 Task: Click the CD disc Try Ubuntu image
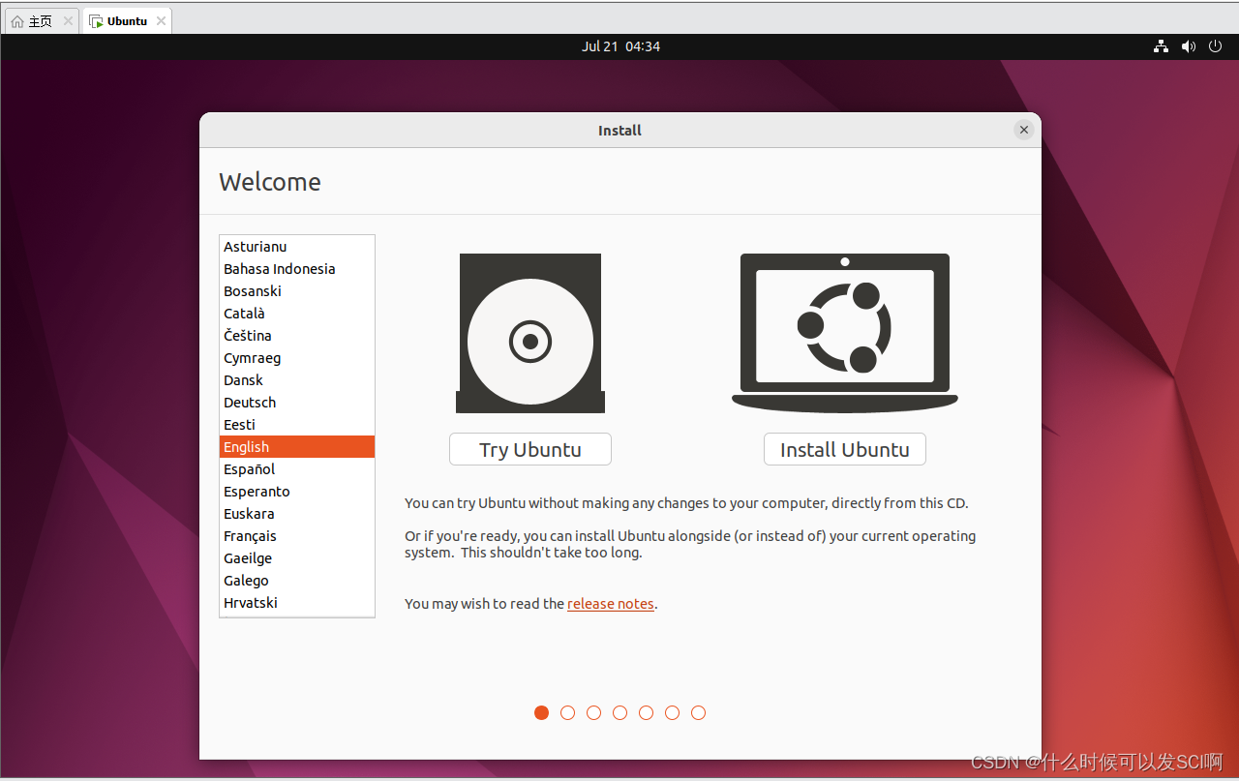(530, 334)
